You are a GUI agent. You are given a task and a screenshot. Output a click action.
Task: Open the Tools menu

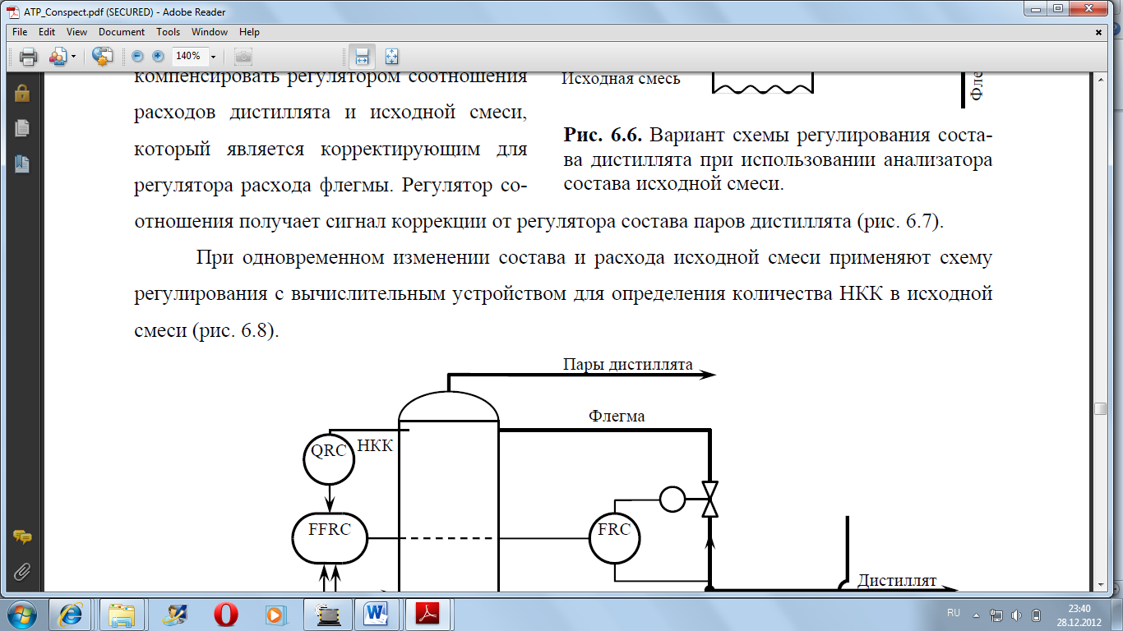click(x=169, y=32)
